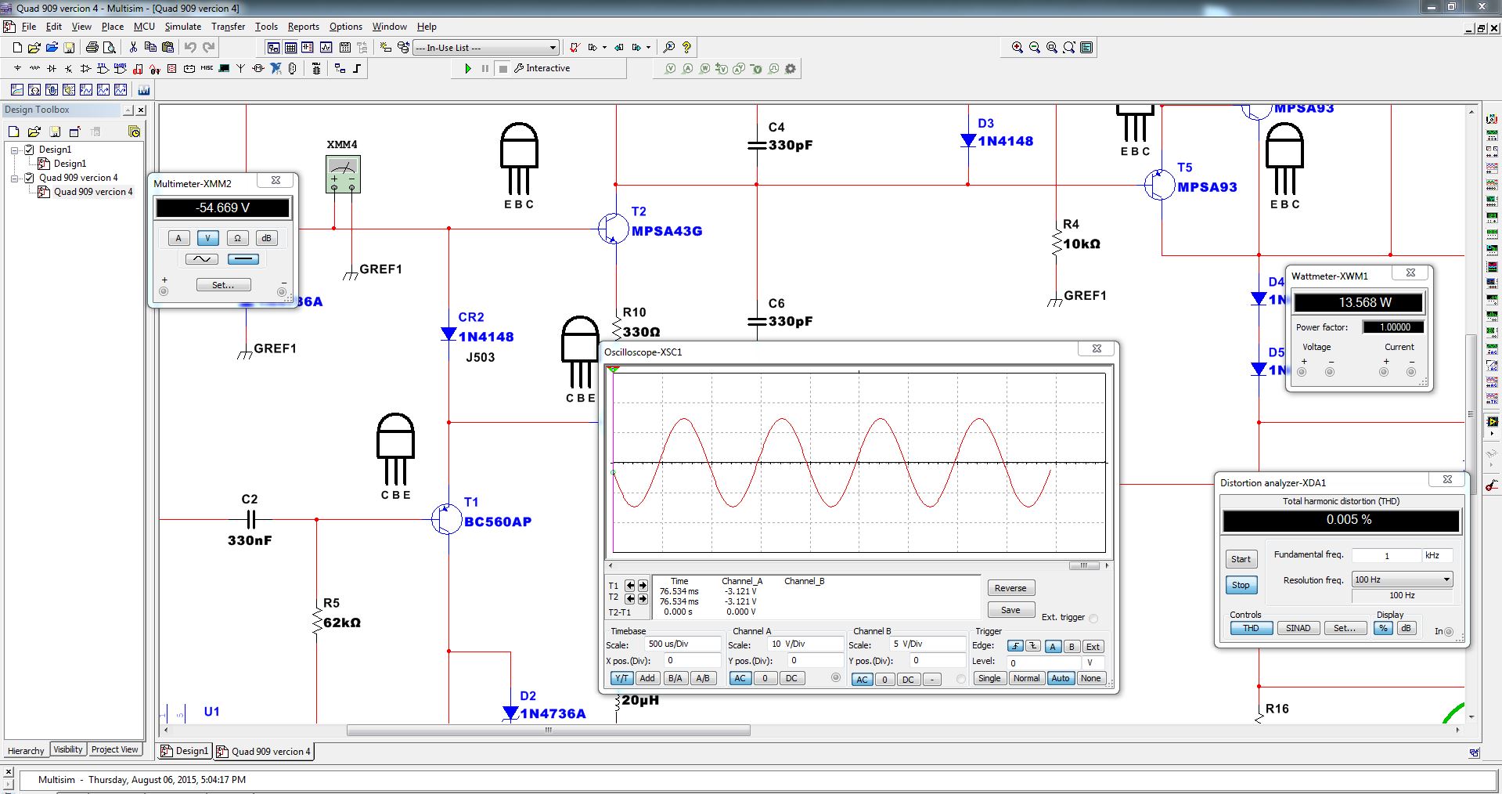Select Voltage mode V on Multimeter-XMM2
Screen dimensions: 1502x794
click(207, 238)
